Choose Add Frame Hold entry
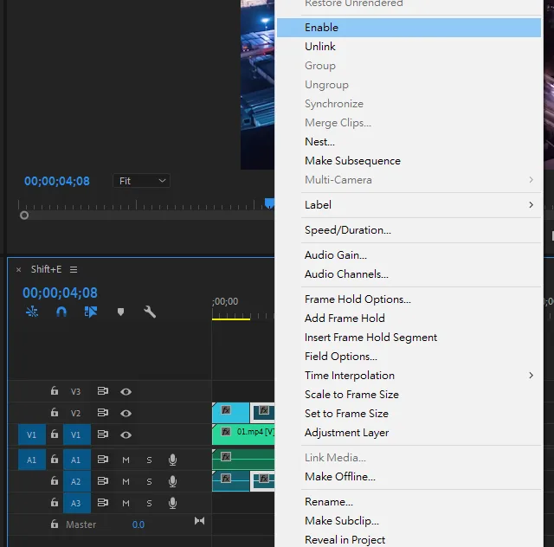Screen dimensions: 554x547 point(409,319)
